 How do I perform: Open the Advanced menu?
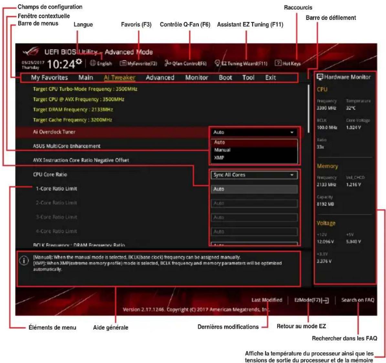click(x=160, y=78)
